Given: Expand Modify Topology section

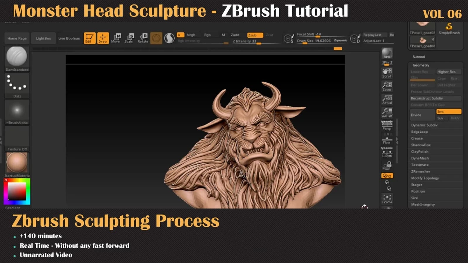Looking at the screenshot, I should coord(425,178).
